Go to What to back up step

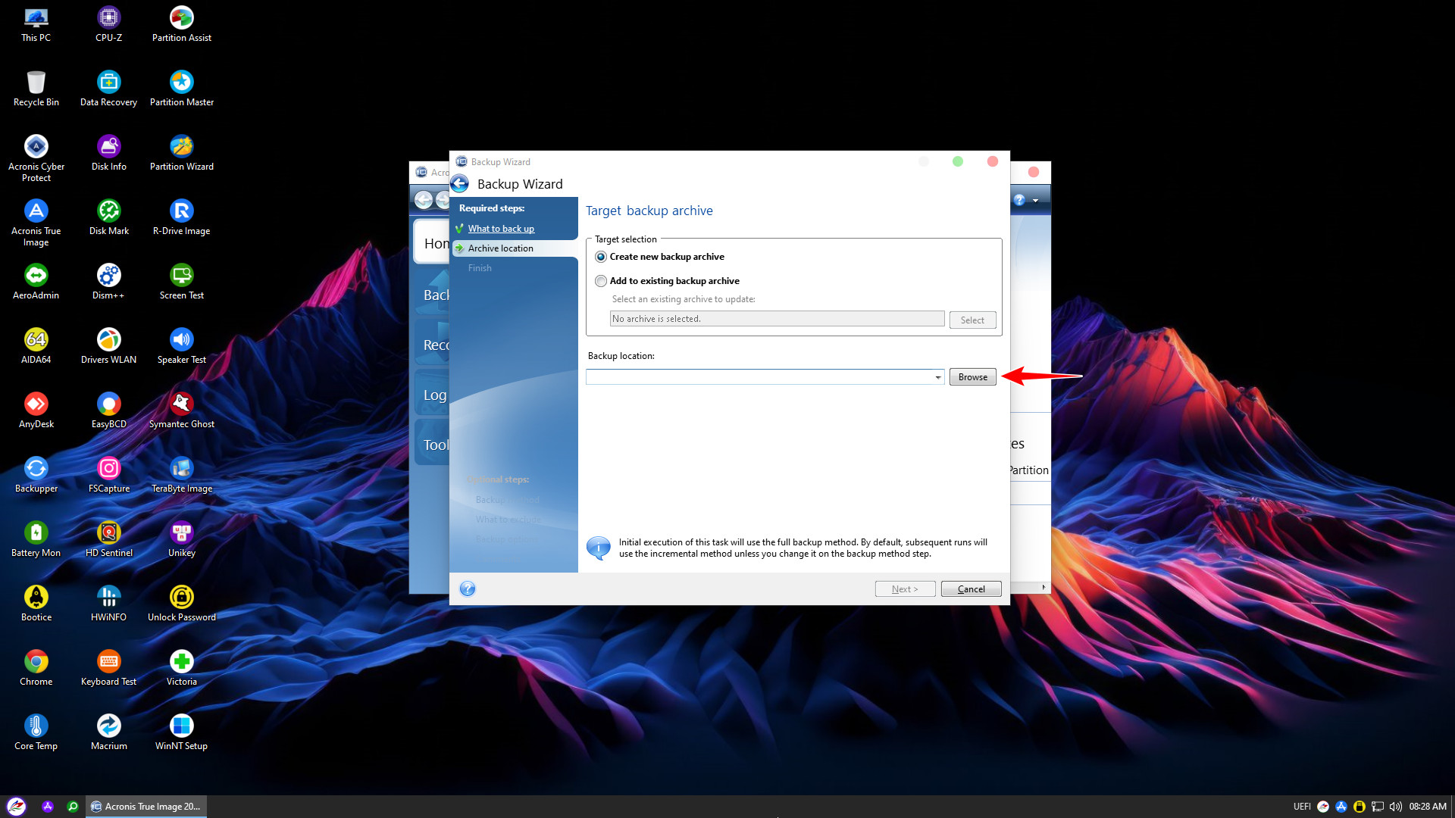point(501,229)
